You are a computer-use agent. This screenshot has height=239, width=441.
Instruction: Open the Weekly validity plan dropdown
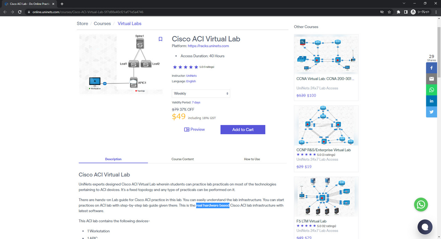pyautogui.click(x=201, y=93)
